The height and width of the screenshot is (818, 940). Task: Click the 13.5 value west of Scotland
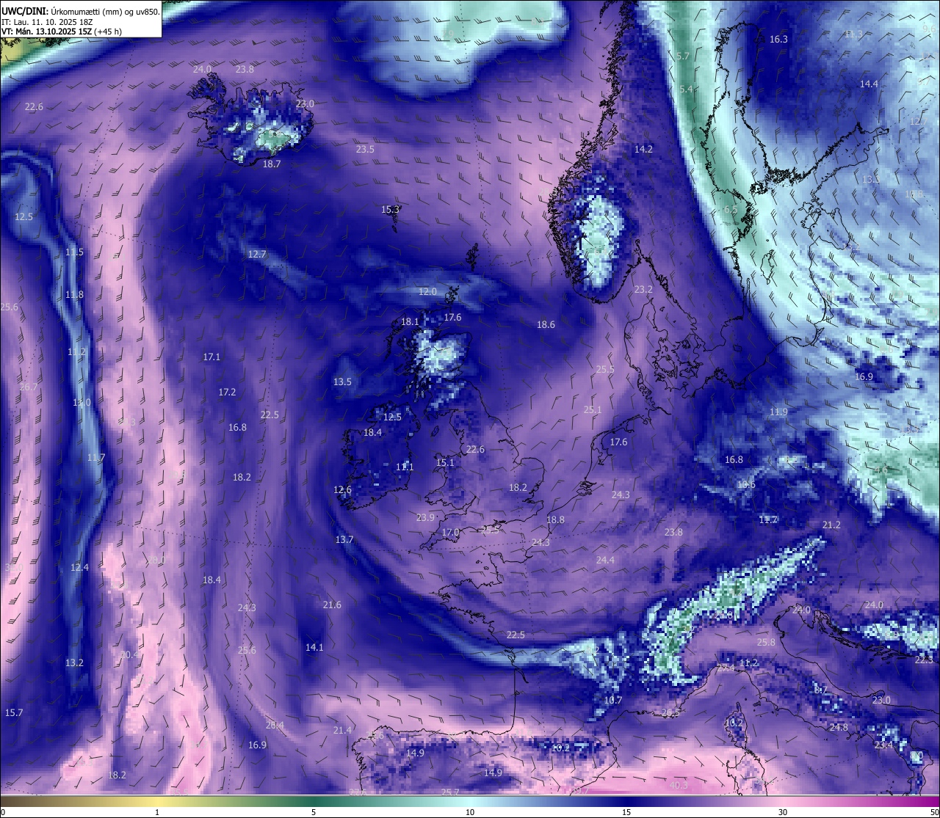342,381
